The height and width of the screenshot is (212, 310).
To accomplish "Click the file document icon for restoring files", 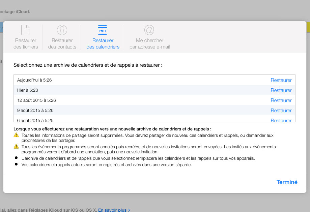I will [25, 30].
